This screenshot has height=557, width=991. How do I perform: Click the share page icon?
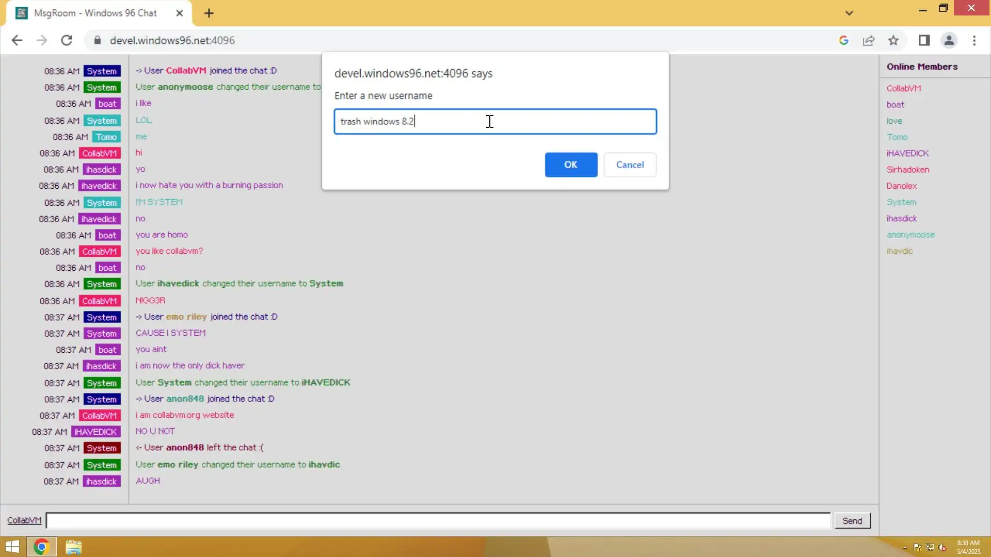tap(869, 40)
